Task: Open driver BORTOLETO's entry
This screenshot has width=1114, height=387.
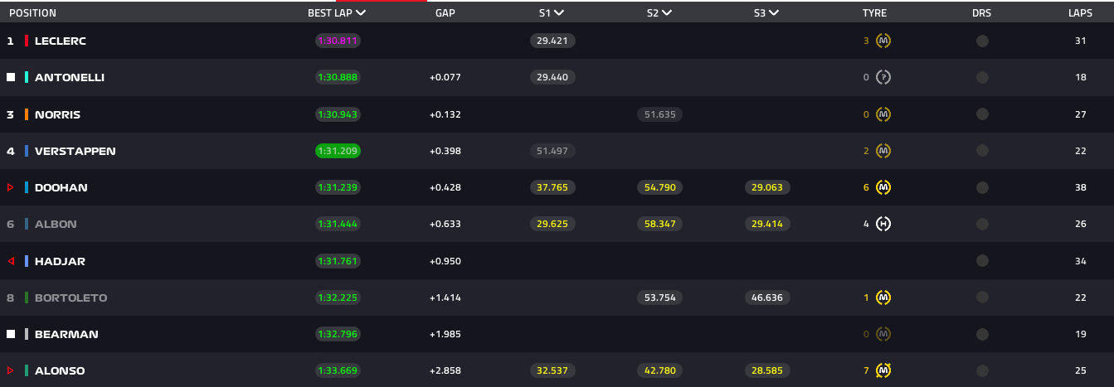Action: (71, 298)
